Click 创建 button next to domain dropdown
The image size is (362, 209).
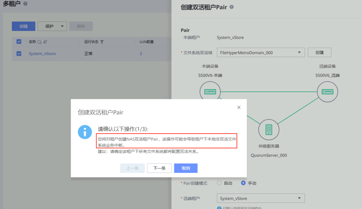(319, 52)
